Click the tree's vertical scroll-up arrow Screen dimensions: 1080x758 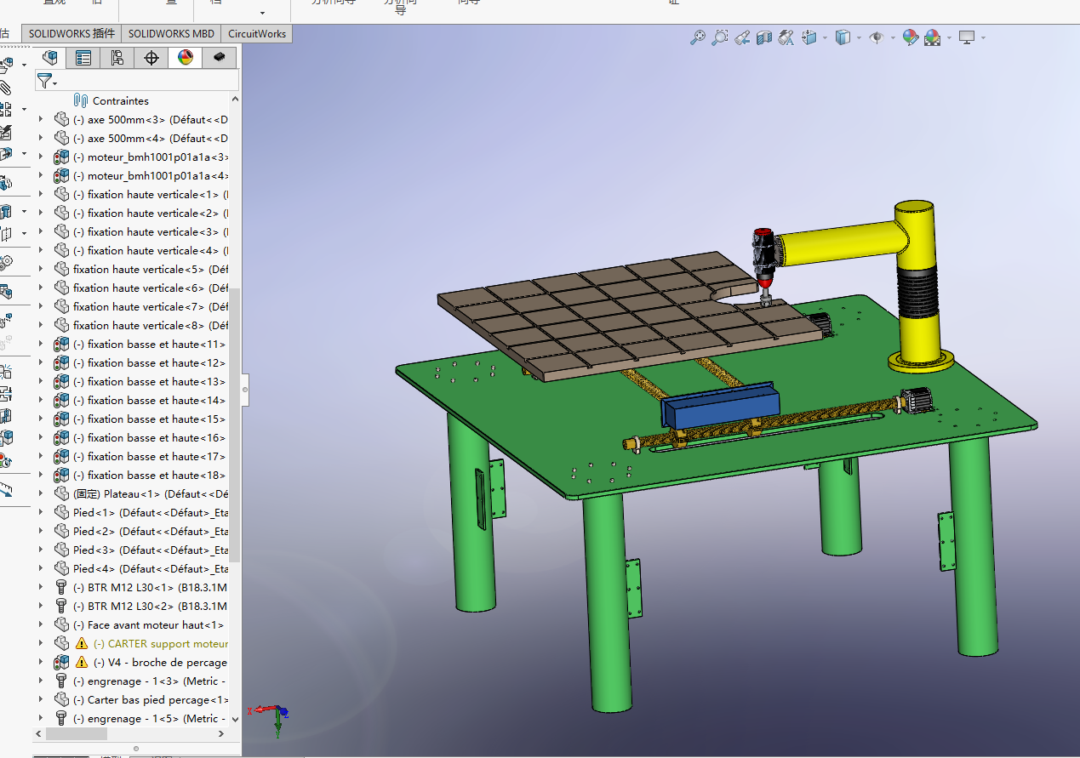point(236,100)
